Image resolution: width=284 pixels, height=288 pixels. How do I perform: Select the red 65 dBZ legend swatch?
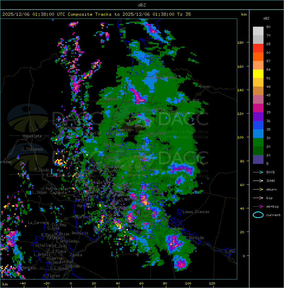pyautogui.click(x=258, y=48)
